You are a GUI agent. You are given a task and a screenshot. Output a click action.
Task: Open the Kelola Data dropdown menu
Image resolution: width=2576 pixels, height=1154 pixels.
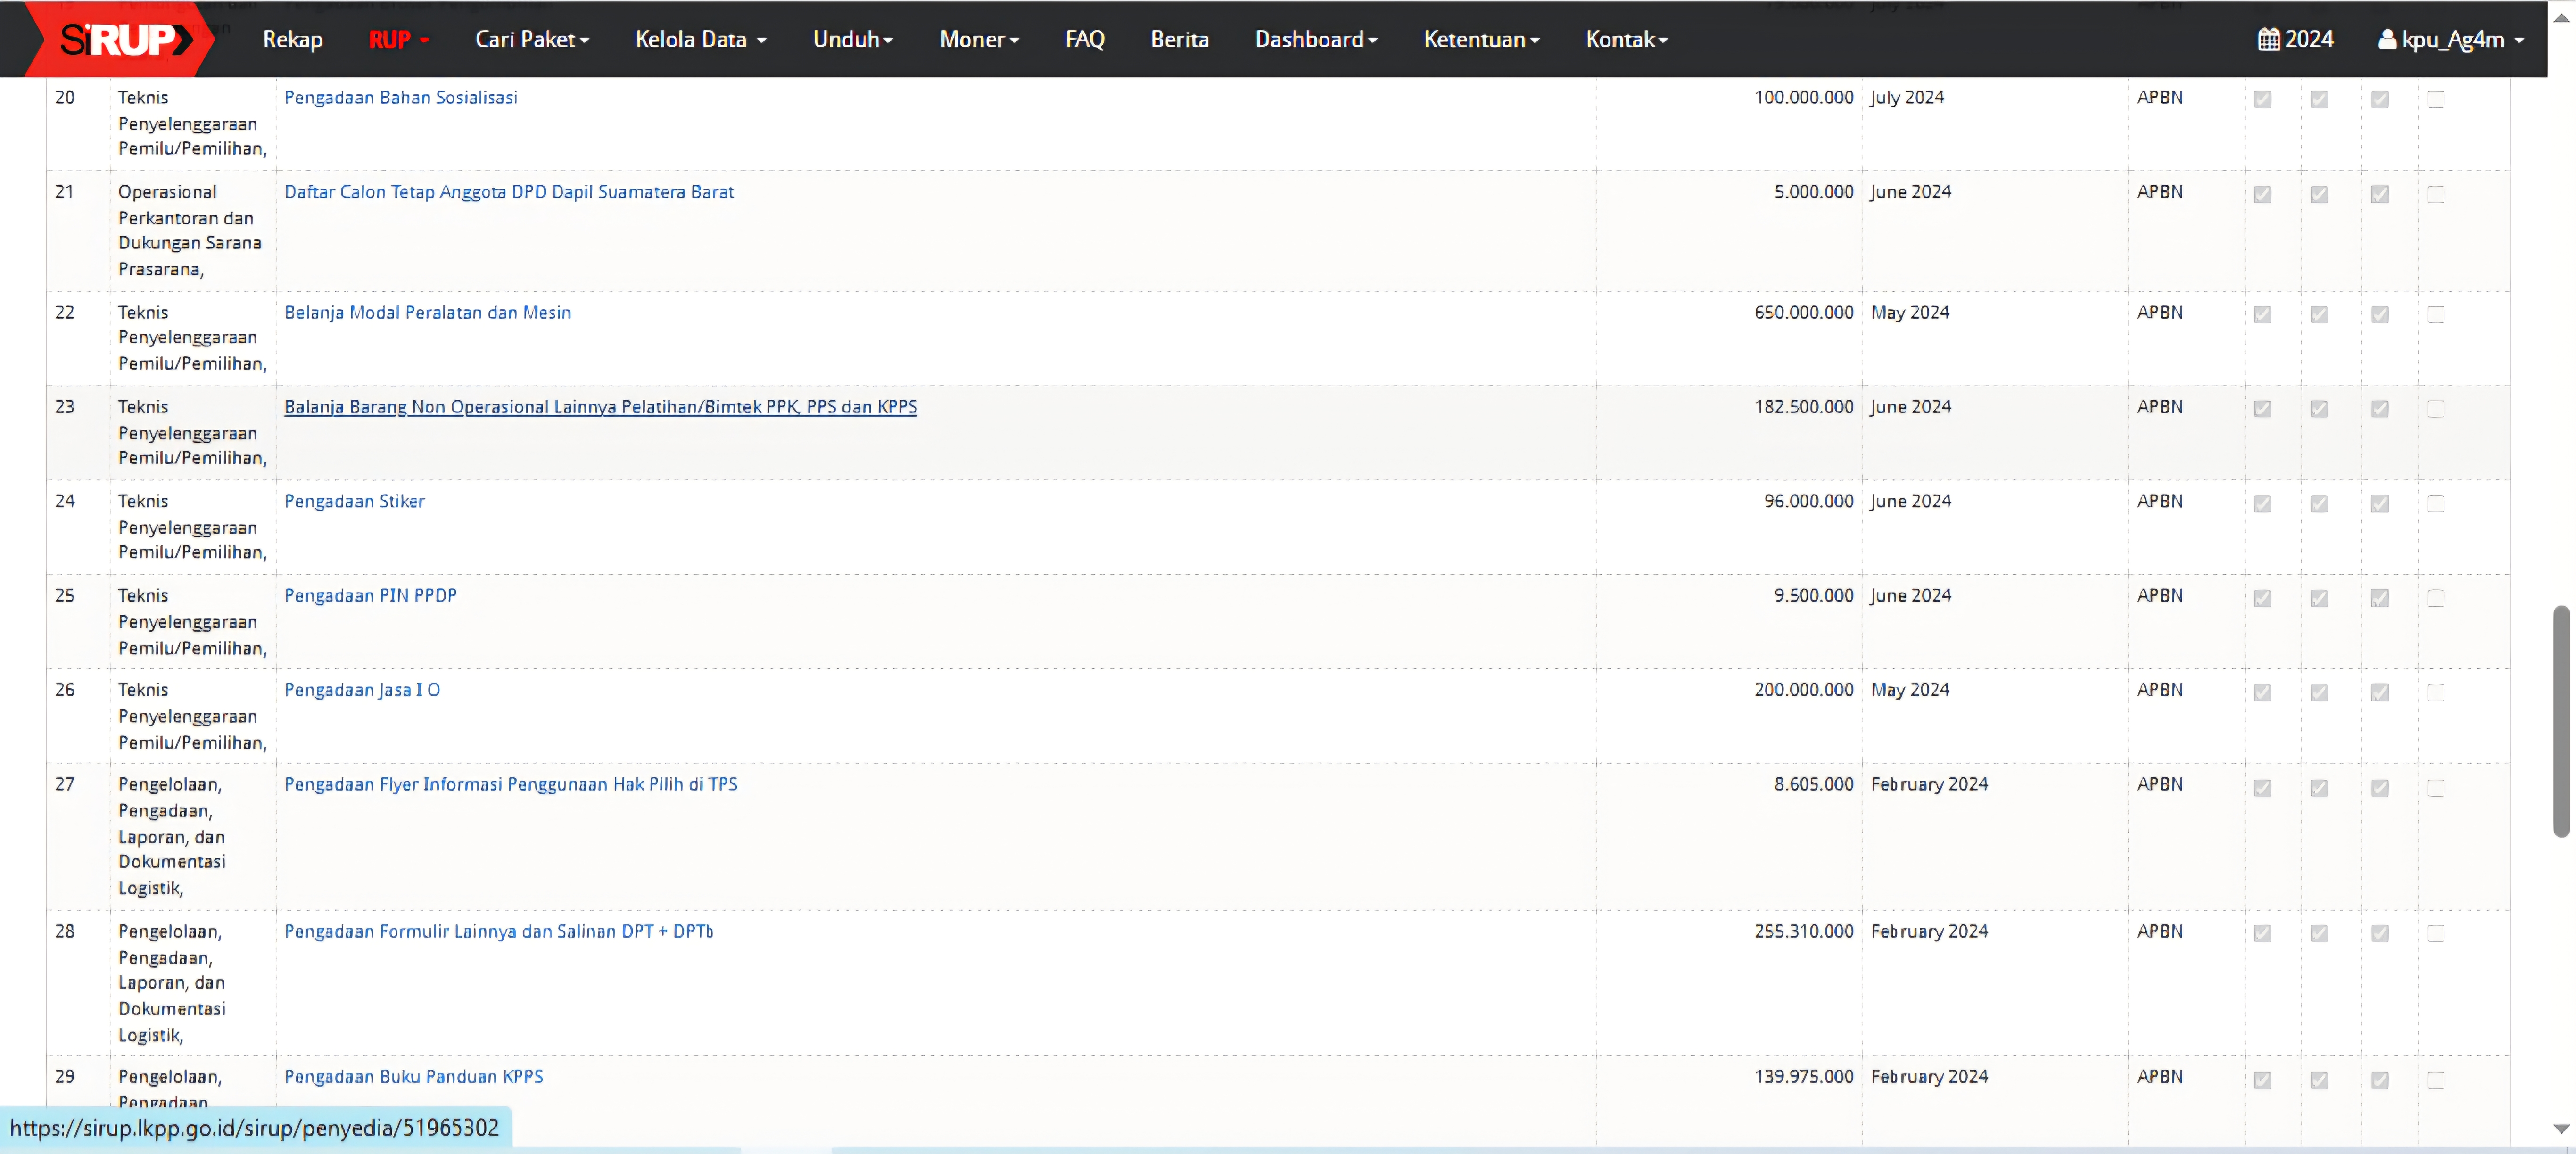[700, 40]
